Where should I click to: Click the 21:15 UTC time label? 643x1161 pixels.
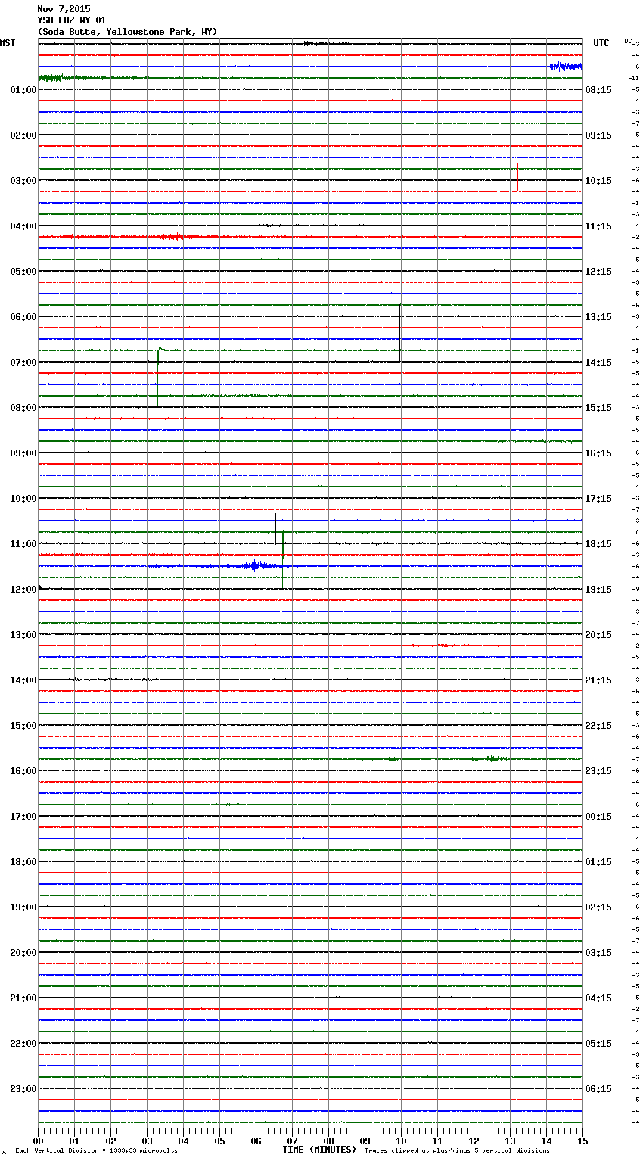tap(598, 680)
